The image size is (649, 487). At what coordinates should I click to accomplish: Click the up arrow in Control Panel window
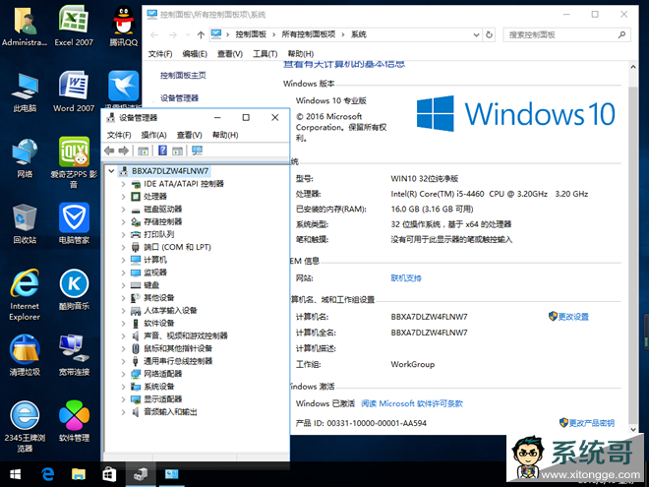[201, 34]
